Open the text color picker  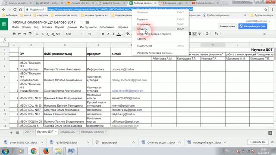[119, 34]
